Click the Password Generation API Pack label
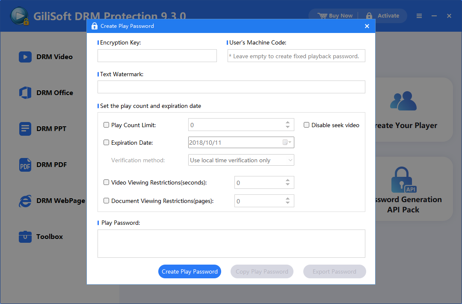Viewport: 462px width, 304px height. (x=408, y=205)
